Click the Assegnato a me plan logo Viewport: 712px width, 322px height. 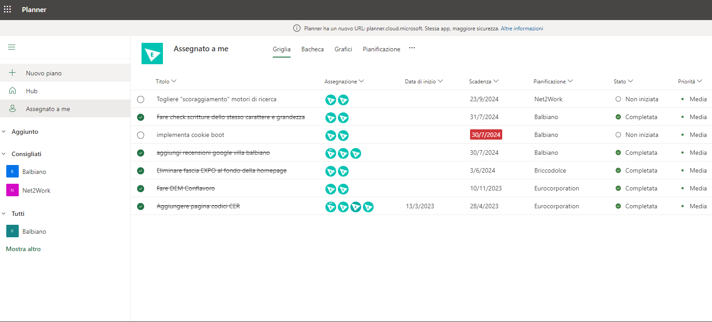point(152,54)
